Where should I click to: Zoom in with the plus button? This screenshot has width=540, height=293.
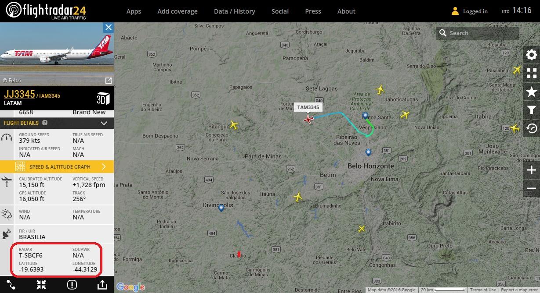tap(532, 170)
